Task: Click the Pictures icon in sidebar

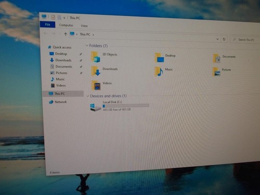Action: [52, 73]
